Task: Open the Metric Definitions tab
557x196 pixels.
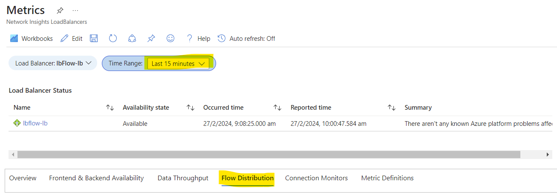Action: click(x=387, y=178)
